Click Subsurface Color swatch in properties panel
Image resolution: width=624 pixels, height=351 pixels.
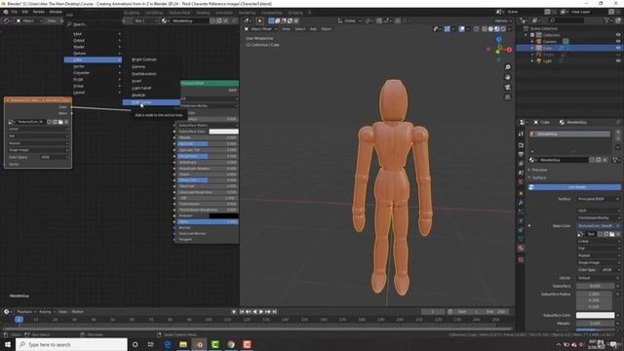(596, 315)
